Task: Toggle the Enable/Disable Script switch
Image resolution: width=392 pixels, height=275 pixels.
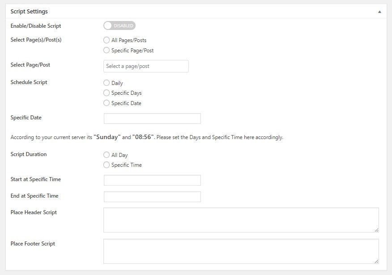Action: tap(119, 25)
